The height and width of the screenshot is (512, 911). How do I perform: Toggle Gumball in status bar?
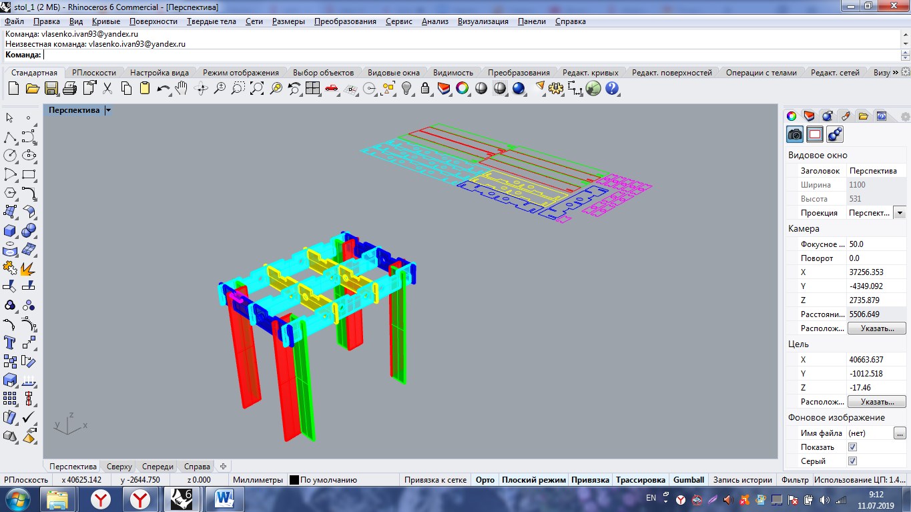tap(689, 480)
